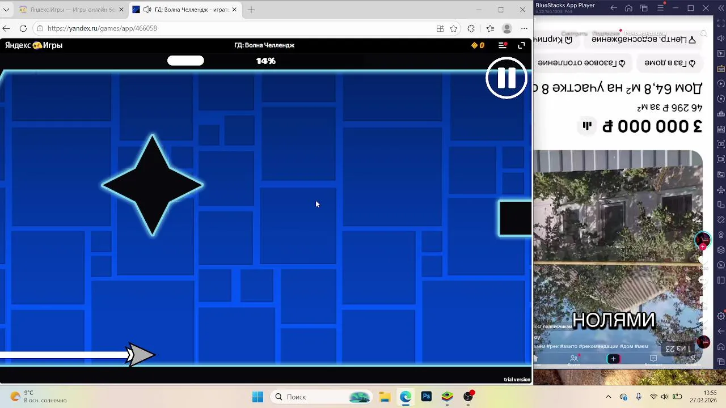The height and width of the screenshot is (408, 726).
Task: Open BlueStacks hamburger menu
Action: tap(660, 8)
